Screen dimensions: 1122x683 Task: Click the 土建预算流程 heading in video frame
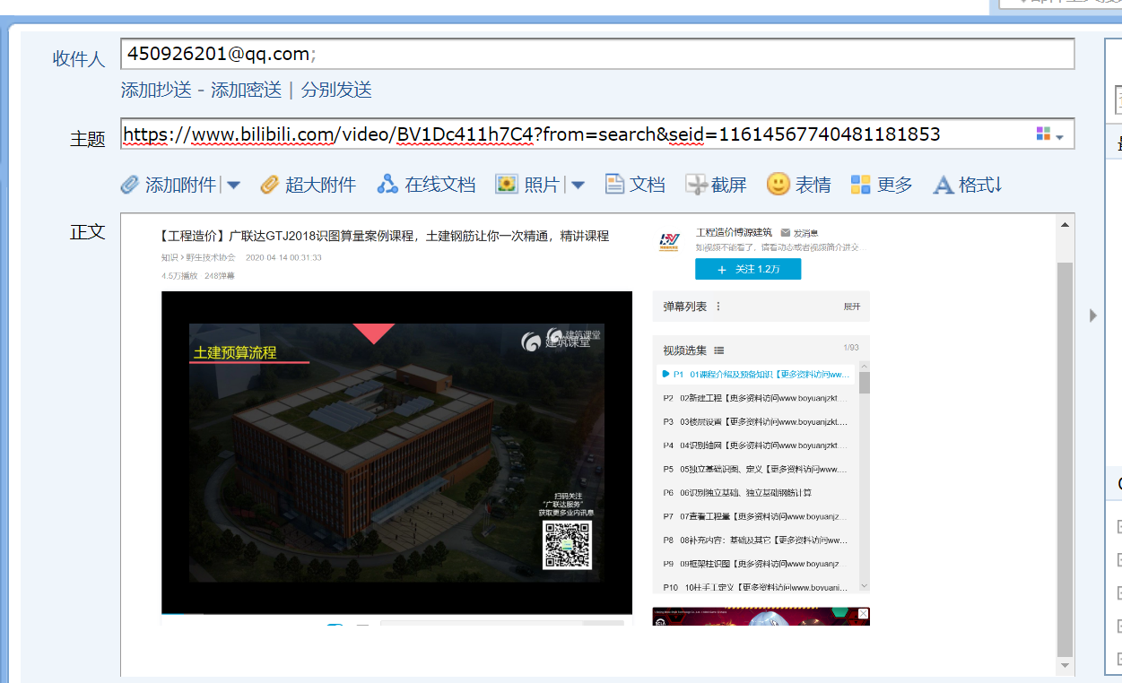pyautogui.click(x=235, y=352)
